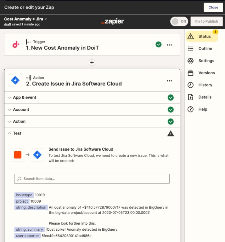Expand the App & event section chevron

click(x=9, y=98)
